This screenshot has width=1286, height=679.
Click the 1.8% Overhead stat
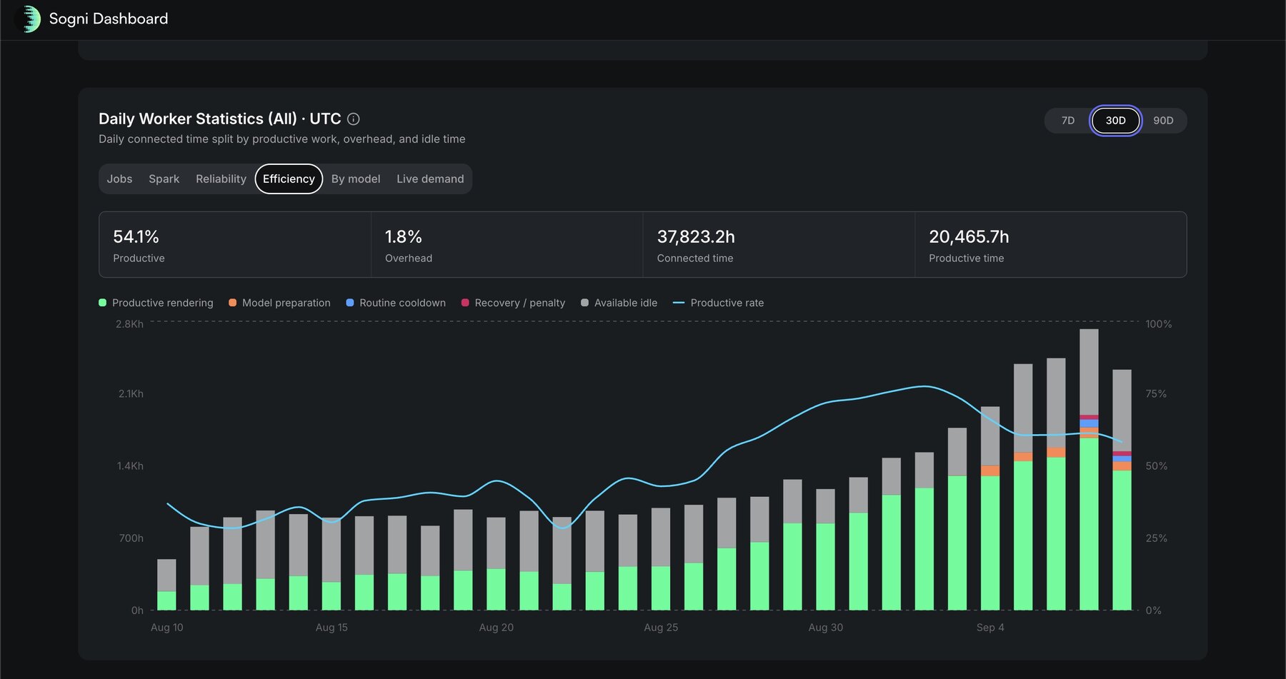tap(507, 245)
